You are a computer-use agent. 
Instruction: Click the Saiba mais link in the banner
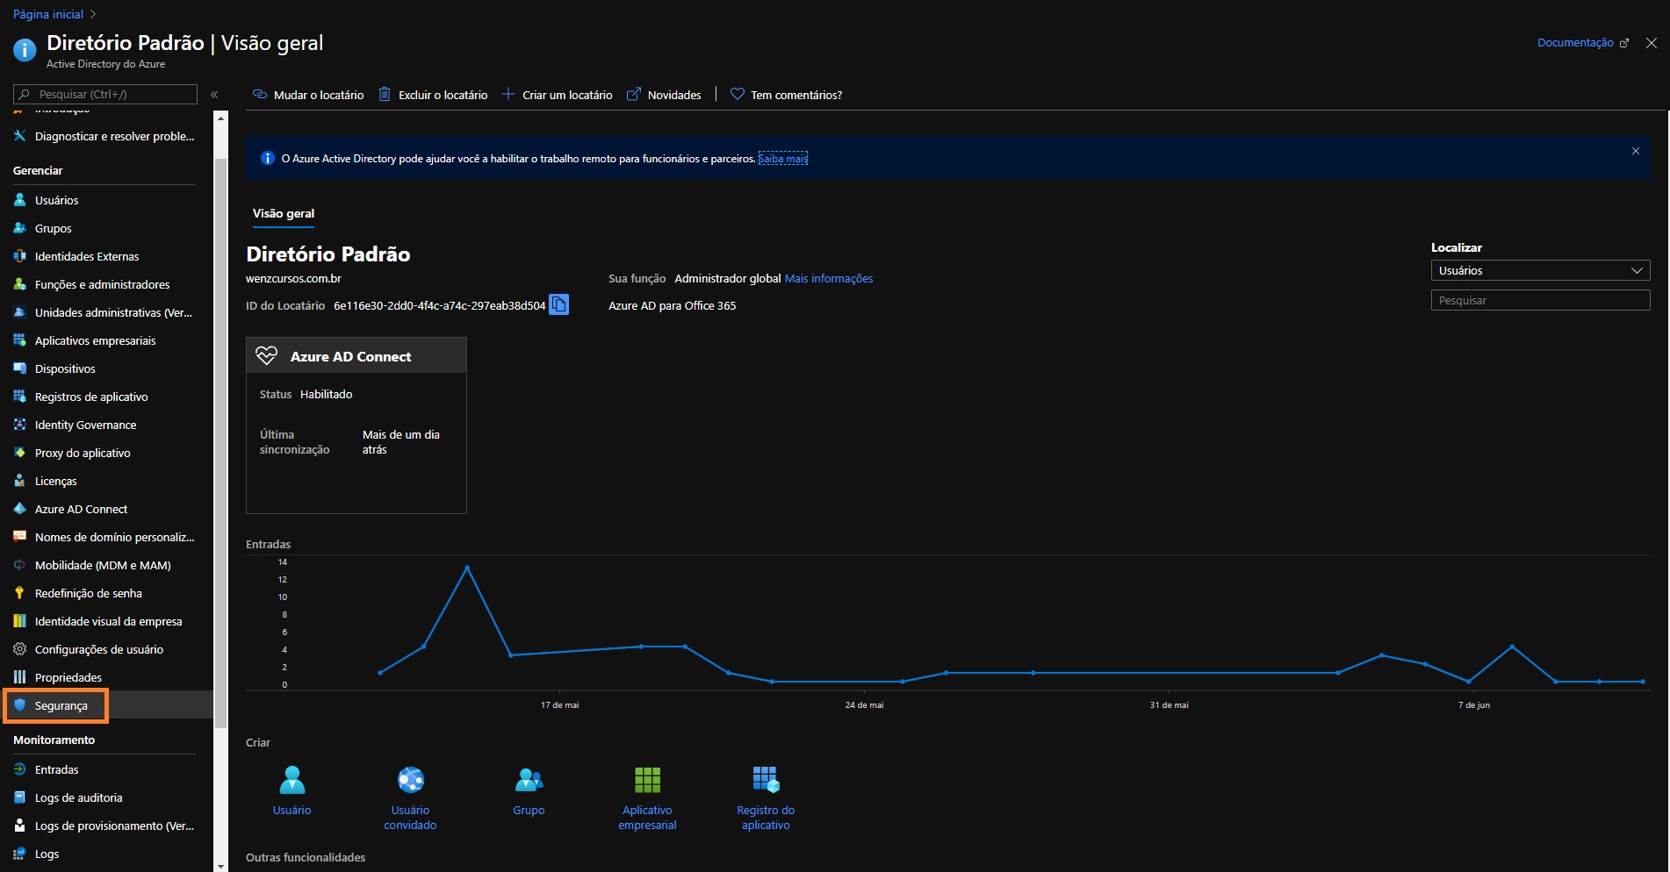[783, 159]
